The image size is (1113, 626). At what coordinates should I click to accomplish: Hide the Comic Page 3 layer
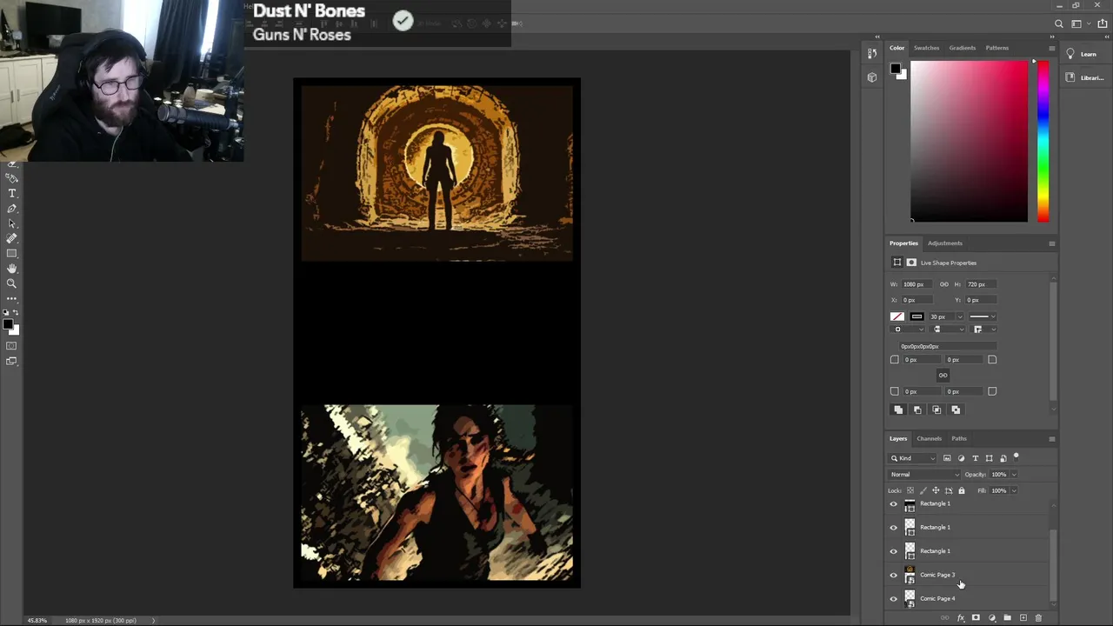pos(893,575)
